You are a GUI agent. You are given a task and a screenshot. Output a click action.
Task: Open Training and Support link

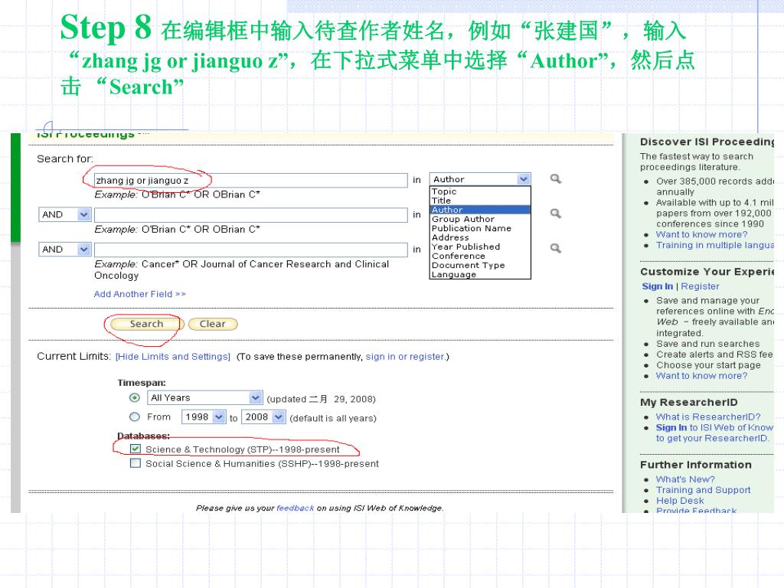pyautogui.click(x=703, y=490)
